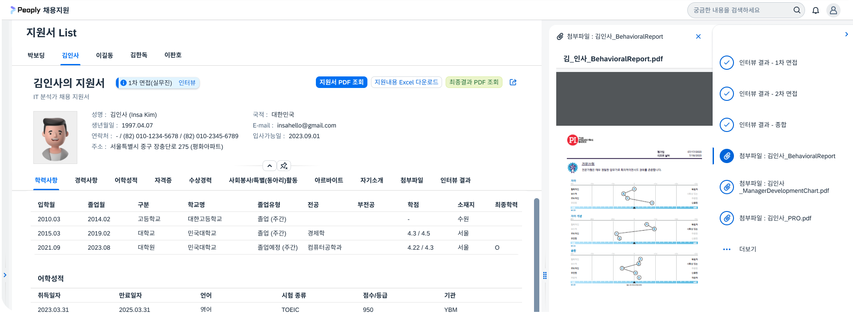The image size is (853, 315).
Task: Click the paperclip icon for 김인사_PRO.pdf
Action: [x=727, y=218]
